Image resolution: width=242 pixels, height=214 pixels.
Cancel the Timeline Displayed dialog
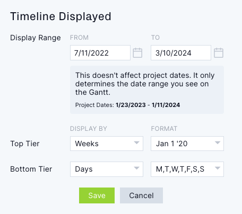tap(141, 195)
